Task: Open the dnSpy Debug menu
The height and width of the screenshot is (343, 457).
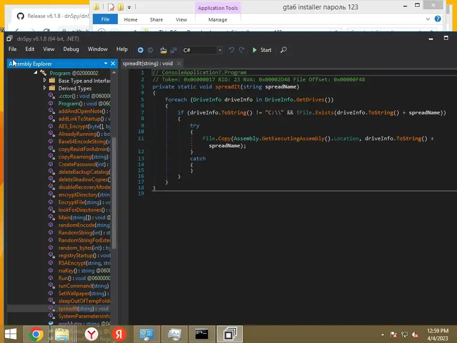Action: (71, 49)
